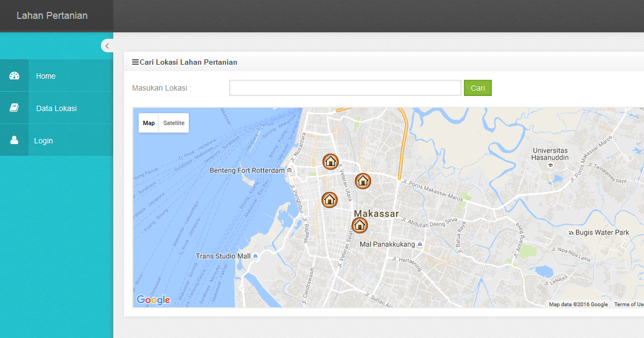Switch the map to Satellite view
644x338 pixels.
click(174, 123)
